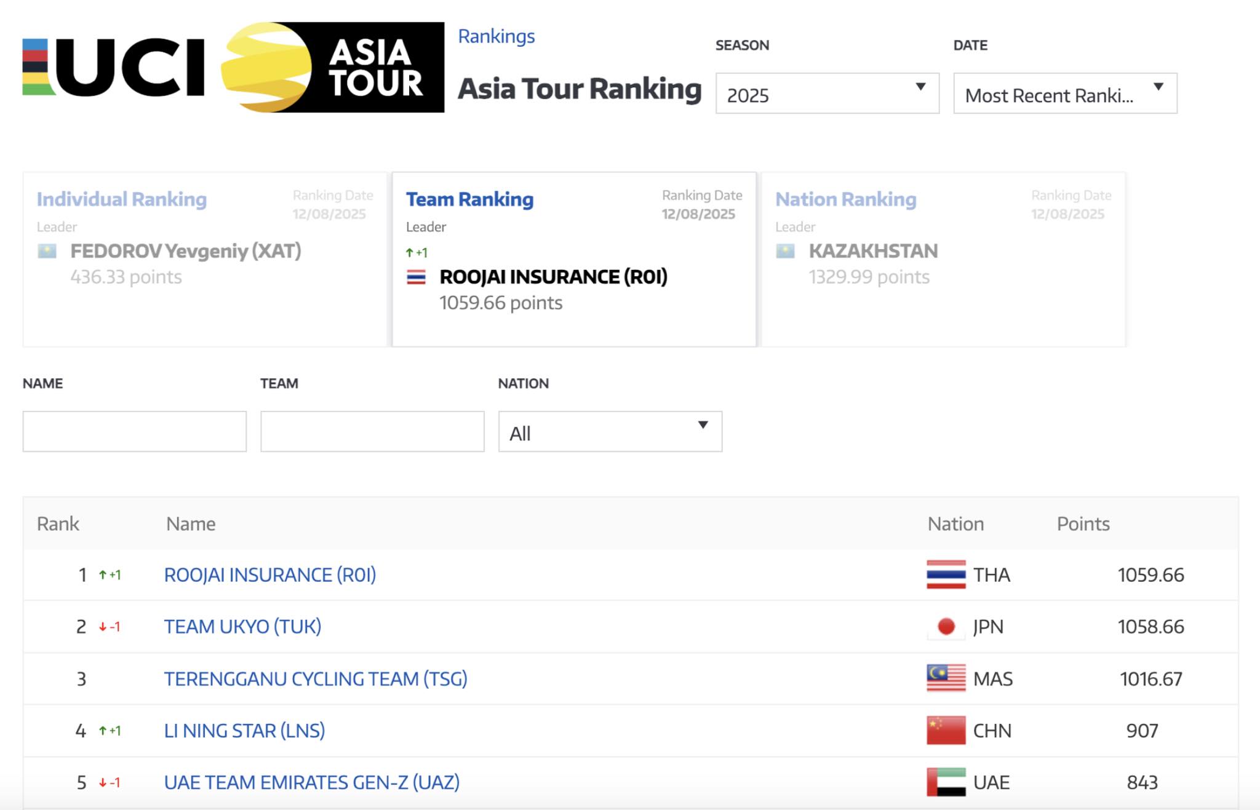This screenshot has height=810, width=1260.
Task: Click the Kazakhstan flag beside FEDOROV Yevgeniy
Action: [47, 251]
